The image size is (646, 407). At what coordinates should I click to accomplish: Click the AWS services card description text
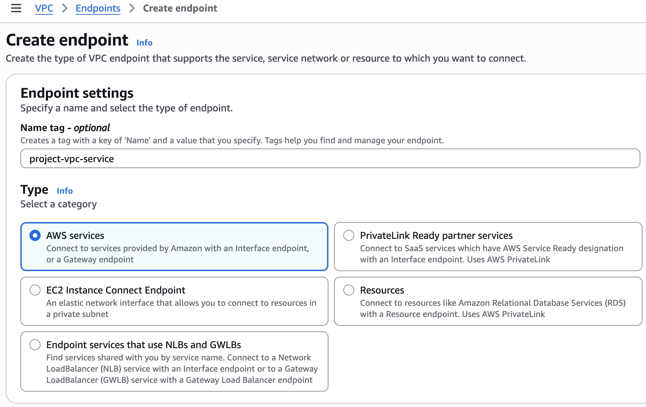click(x=177, y=254)
